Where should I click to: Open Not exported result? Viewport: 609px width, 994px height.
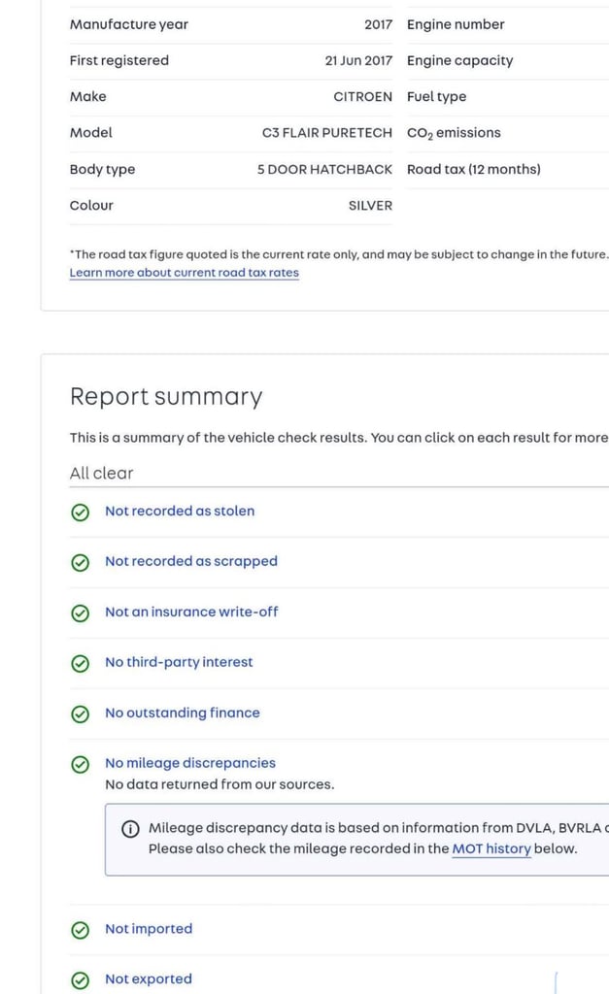149,979
